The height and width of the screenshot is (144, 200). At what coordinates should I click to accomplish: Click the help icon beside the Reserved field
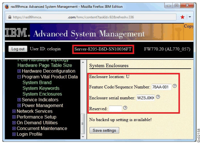pyautogui.click(x=125, y=108)
